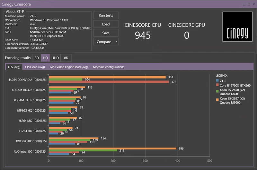This screenshot has height=170, width=257.
Task: Open the Machine configurations tab
Action: pos(109,67)
